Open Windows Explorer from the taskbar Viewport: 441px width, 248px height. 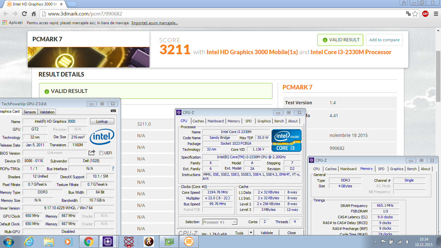49,242
